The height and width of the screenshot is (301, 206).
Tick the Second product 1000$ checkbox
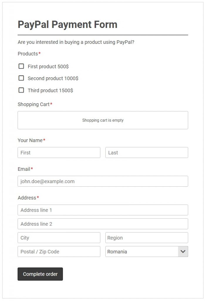point(21,78)
